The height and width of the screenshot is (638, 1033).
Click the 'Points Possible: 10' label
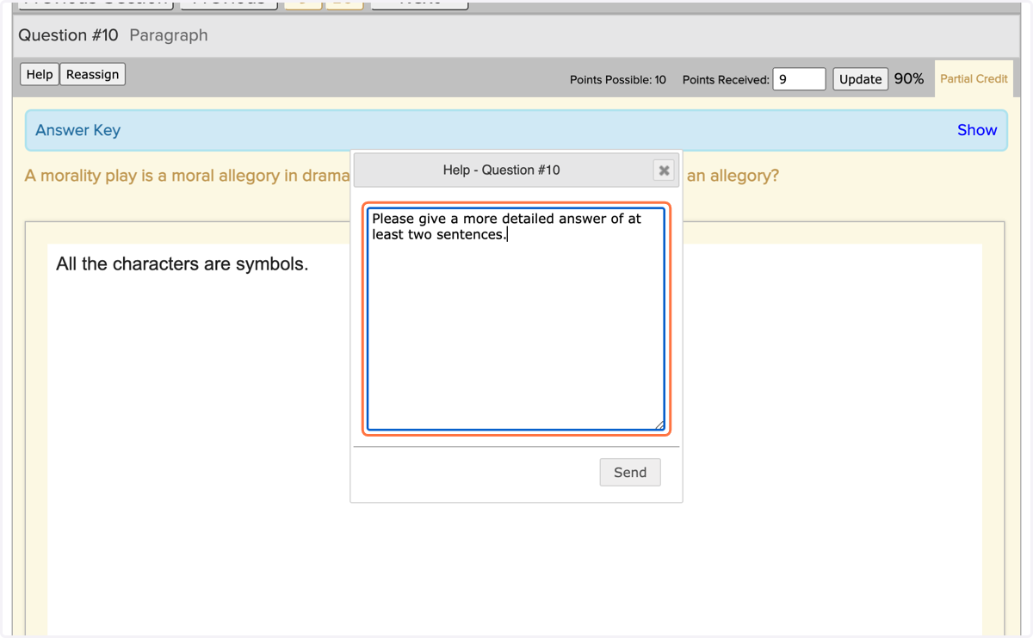pyautogui.click(x=618, y=79)
